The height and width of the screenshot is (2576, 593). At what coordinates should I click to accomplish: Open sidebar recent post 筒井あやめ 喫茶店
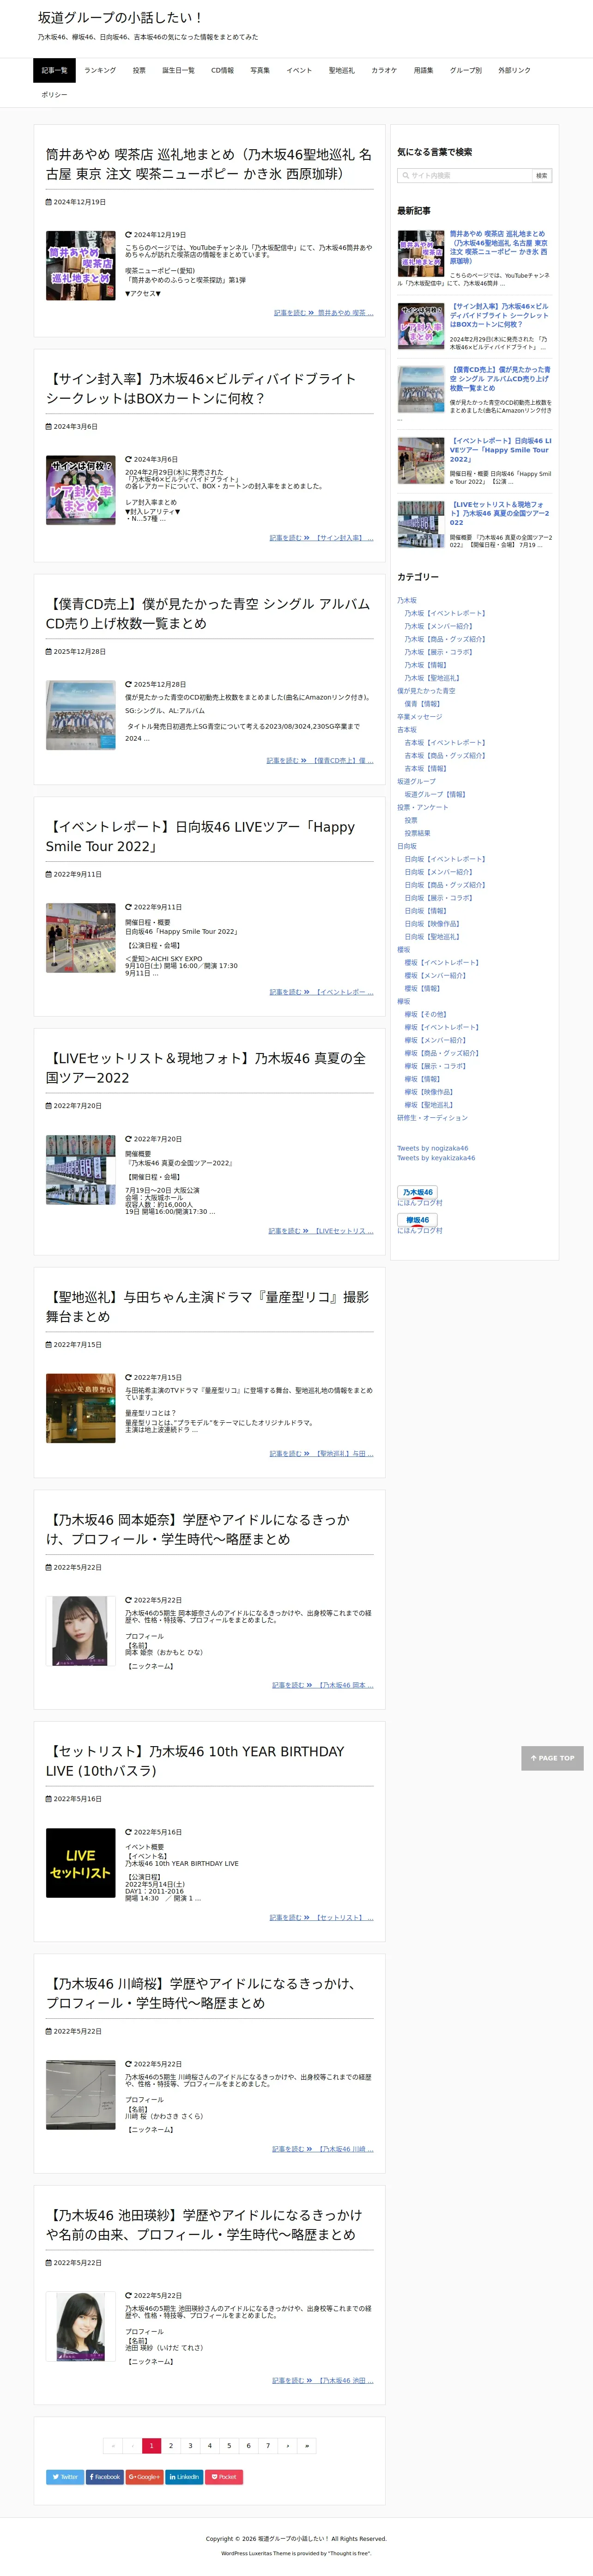[x=498, y=247]
